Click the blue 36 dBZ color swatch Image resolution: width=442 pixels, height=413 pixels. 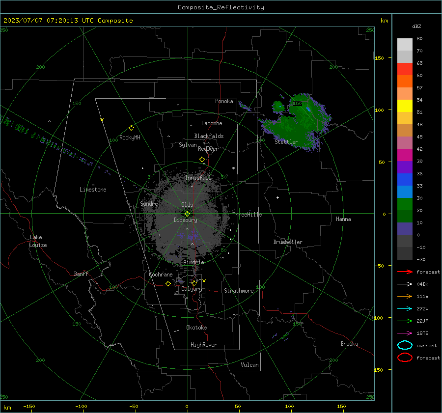(405, 179)
